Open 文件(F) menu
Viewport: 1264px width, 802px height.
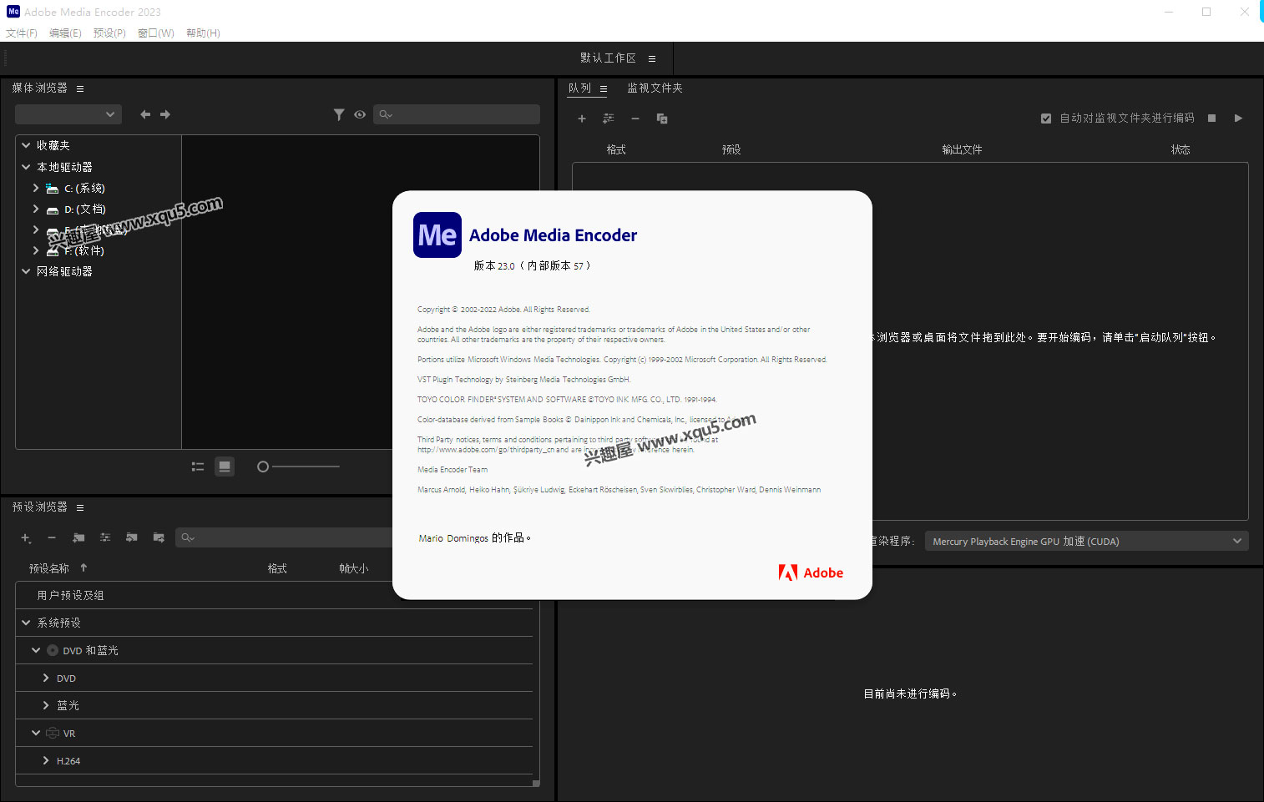click(22, 33)
